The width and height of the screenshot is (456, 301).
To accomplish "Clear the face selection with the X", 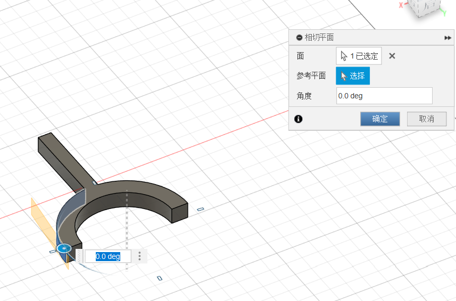I will tap(392, 56).
